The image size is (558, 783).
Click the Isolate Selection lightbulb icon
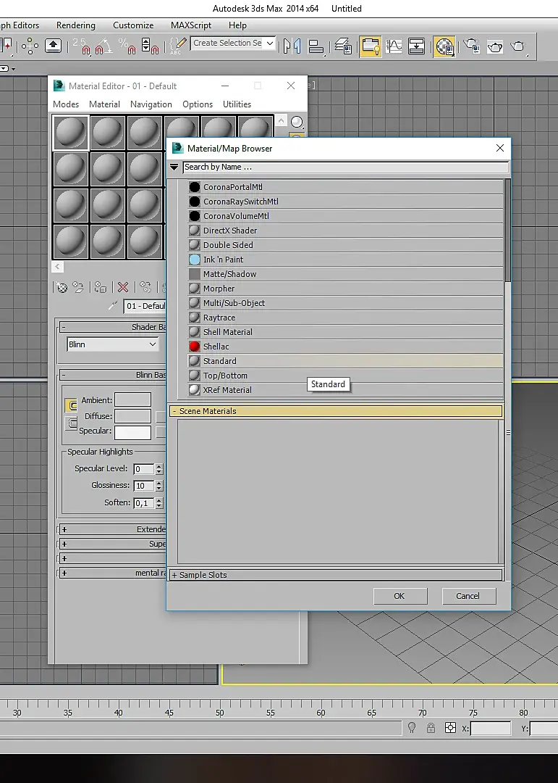coord(411,728)
